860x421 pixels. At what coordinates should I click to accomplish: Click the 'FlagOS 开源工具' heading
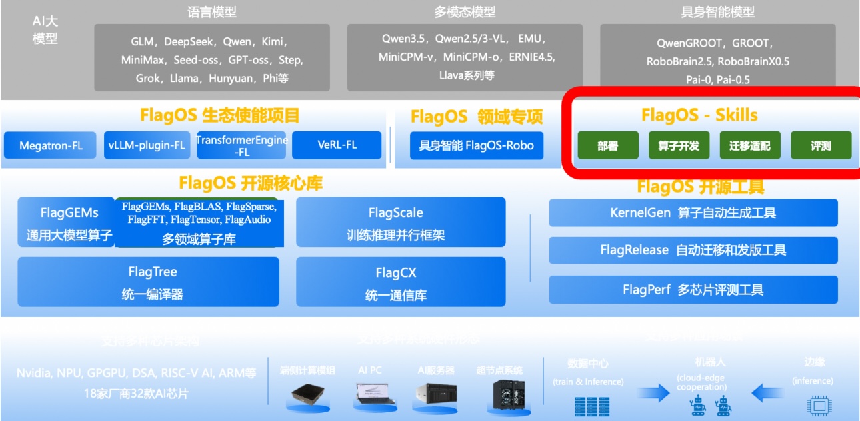[x=701, y=186]
